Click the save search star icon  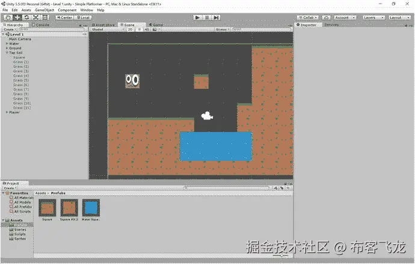click(x=288, y=188)
